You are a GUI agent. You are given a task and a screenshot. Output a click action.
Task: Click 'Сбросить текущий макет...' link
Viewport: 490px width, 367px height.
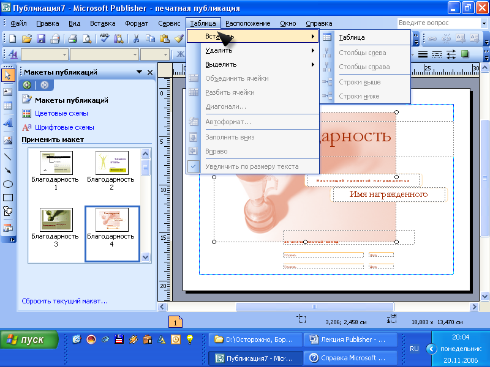click(x=64, y=301)
